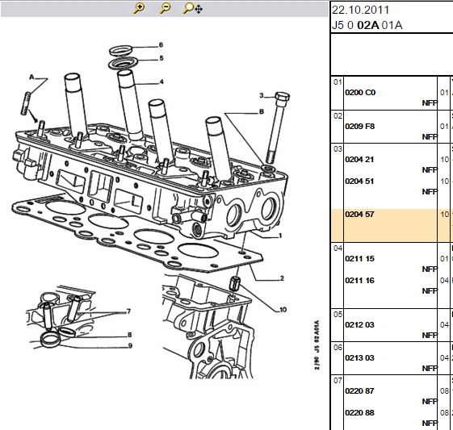Click reference 04 in the parts table

(x=338, y=248)
